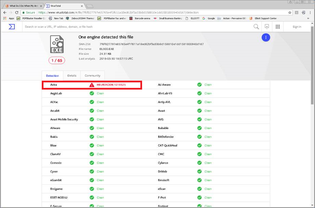Click the Apps shortcut in bookmarks bar
This screenshot has height=208, width=315.
(9, 18)
